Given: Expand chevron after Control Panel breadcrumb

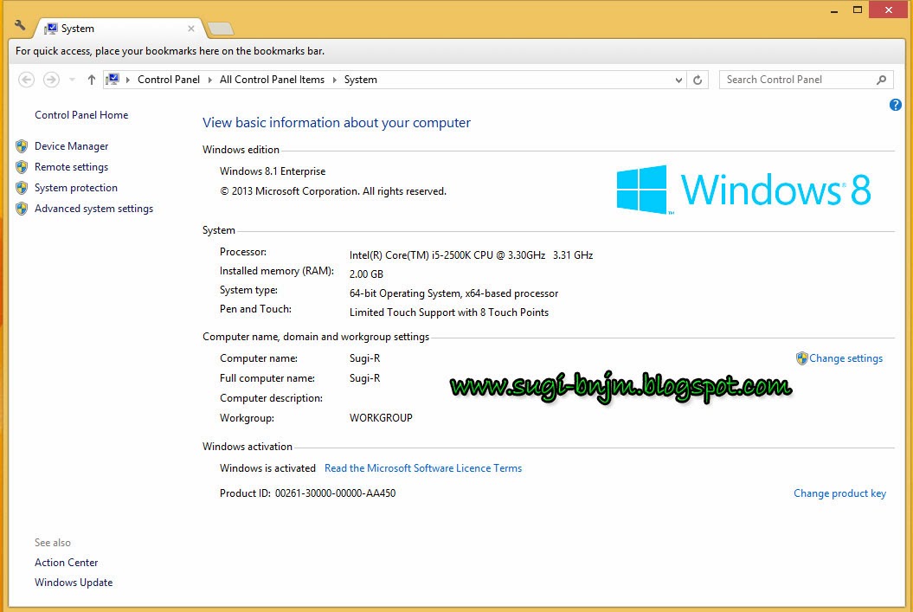Looking at the screenshot, I should point(210,80).
